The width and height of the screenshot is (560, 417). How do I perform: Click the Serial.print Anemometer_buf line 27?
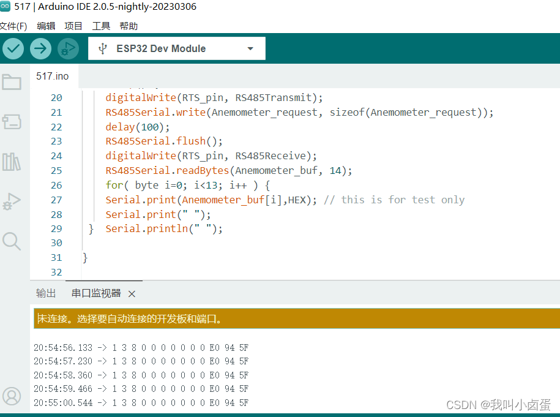coord(211,200)
